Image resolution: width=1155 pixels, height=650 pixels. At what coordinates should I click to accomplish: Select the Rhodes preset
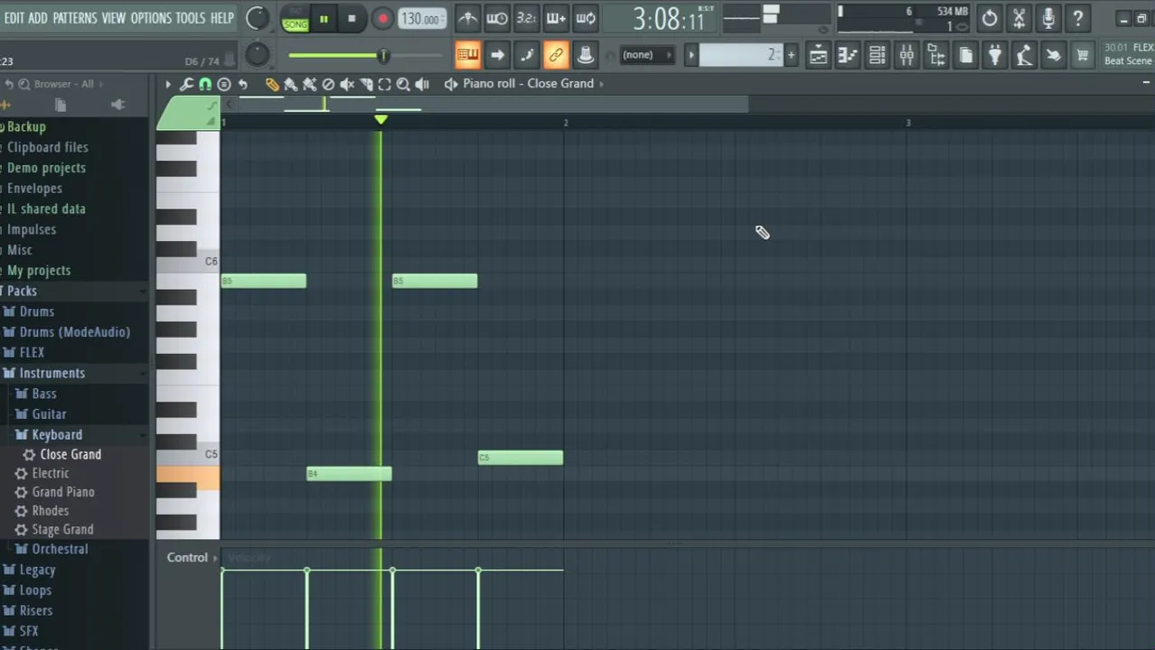pos(51,511)
